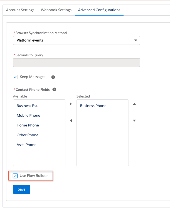The width and height of the screenshot is (170, 217).
Task: Select Business Phone in Selected list
Action: [93, 106]
